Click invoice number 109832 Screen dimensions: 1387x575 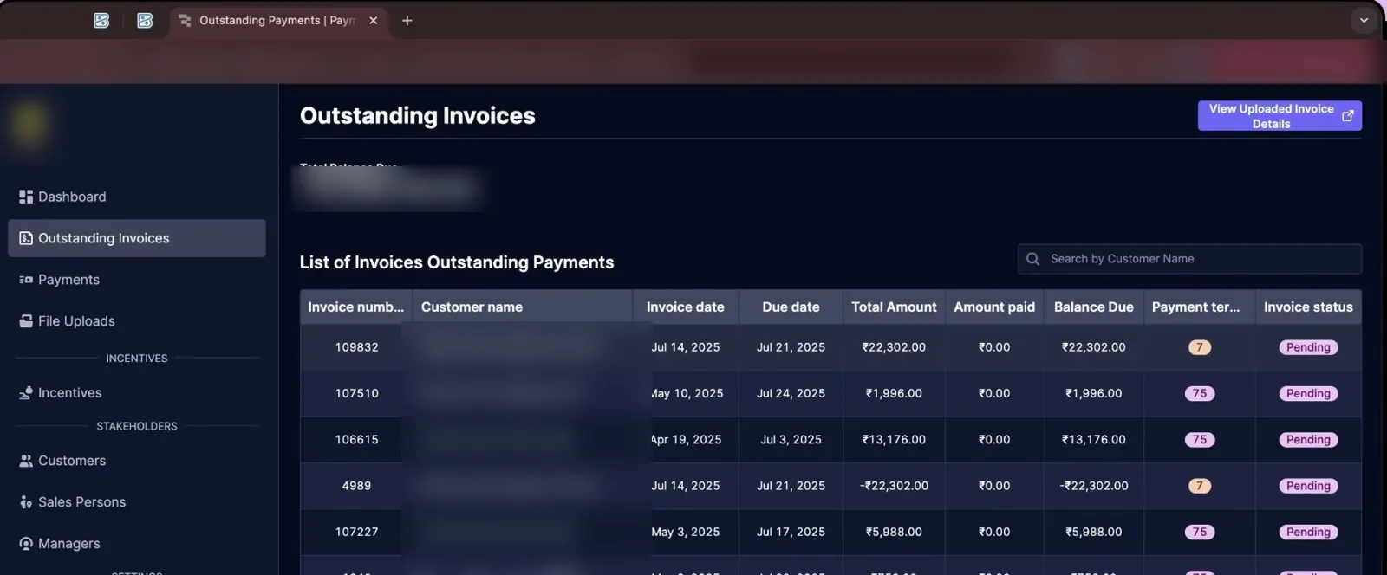pyautogui.click(x=357, y=347)
